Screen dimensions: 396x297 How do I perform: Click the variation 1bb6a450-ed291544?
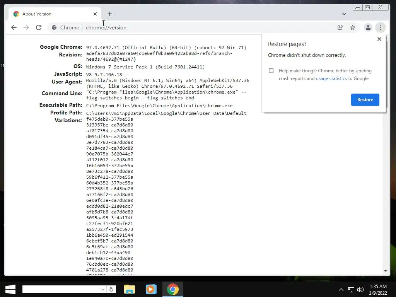click(x=109, y=235)
